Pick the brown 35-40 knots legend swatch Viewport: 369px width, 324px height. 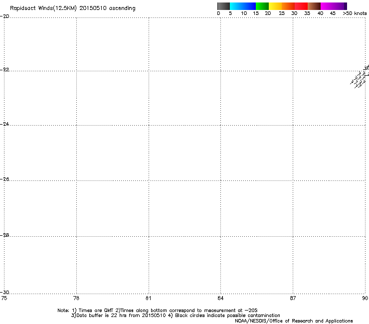click(314, 6)
